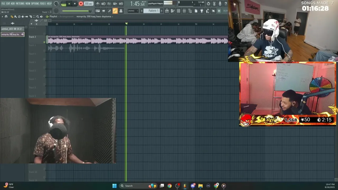The width and height of the screenshot is (338, 190).
Task: Open the Browser folder-tree icon
Action: [190, 11]
